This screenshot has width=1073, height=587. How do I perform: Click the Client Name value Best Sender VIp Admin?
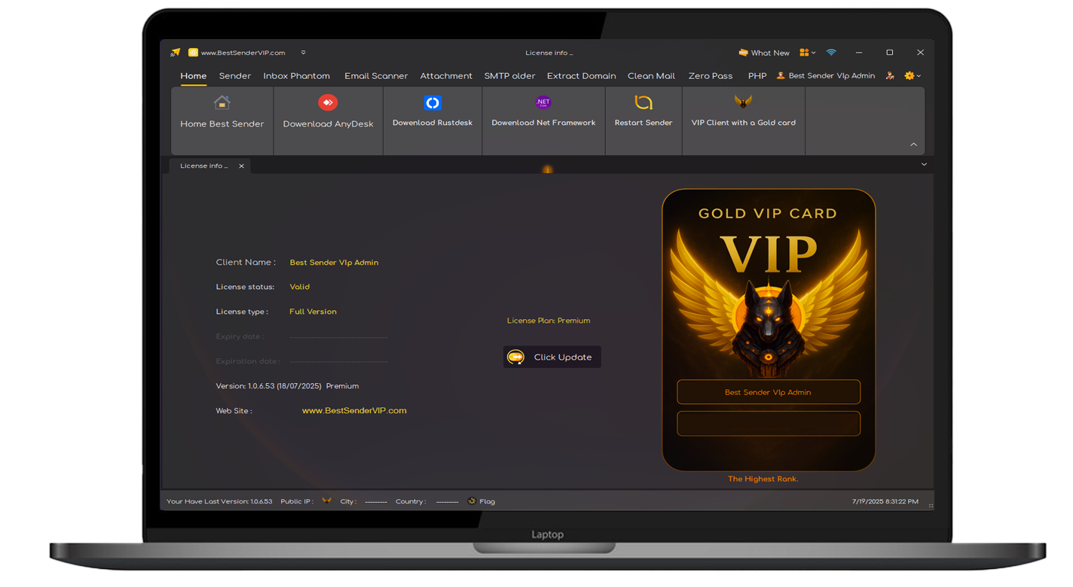coord(335,263)
